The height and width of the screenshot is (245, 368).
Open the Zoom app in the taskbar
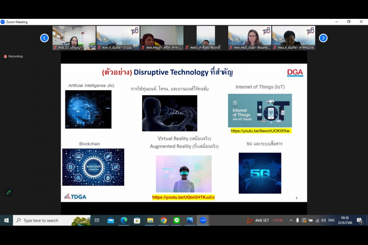pos(203,221)
